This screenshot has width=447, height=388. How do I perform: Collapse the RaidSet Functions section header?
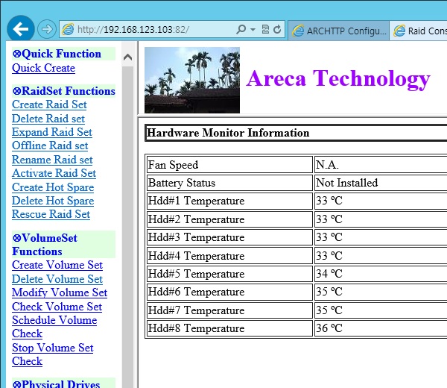point(63,91)
